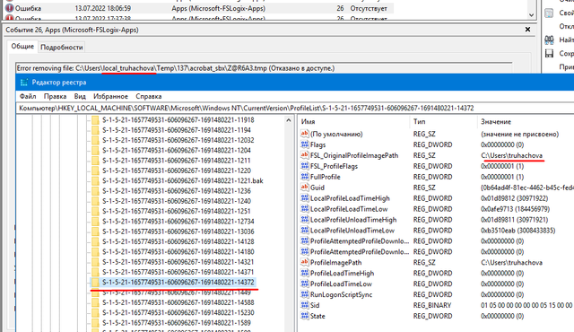Click the FSL_ProfileFlags value icon
Viewport: 574px width, 332px height.
305,166
